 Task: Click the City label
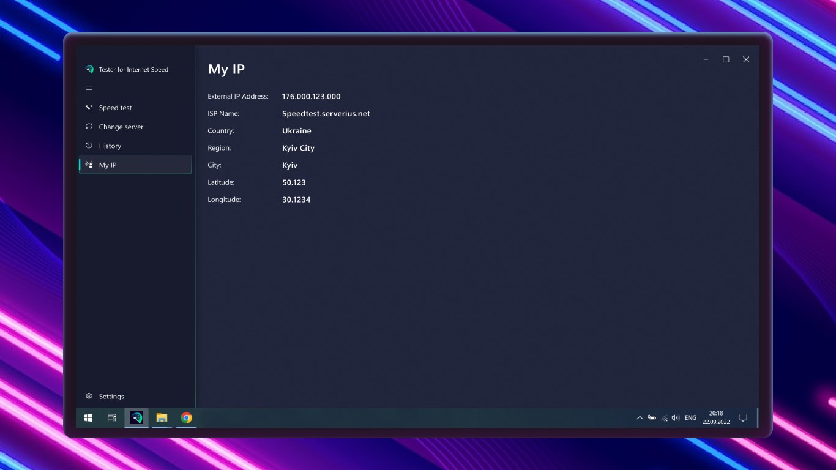215,165
